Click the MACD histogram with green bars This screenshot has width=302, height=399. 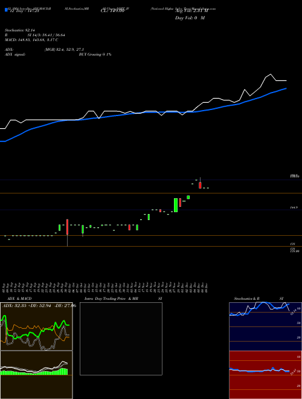coord(36,375)
